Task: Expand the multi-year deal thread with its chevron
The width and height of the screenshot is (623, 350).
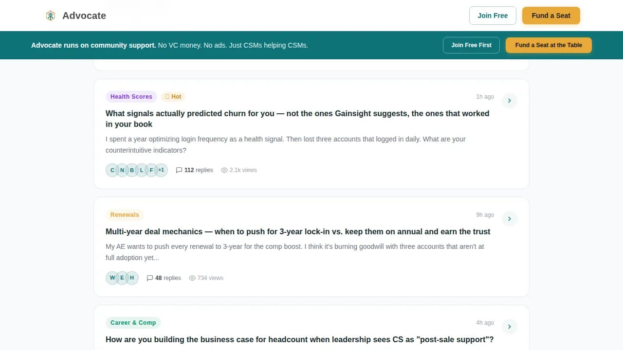Action: point(509,219)
